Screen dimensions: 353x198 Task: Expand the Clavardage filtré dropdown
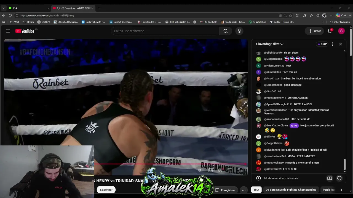[270, 44]
